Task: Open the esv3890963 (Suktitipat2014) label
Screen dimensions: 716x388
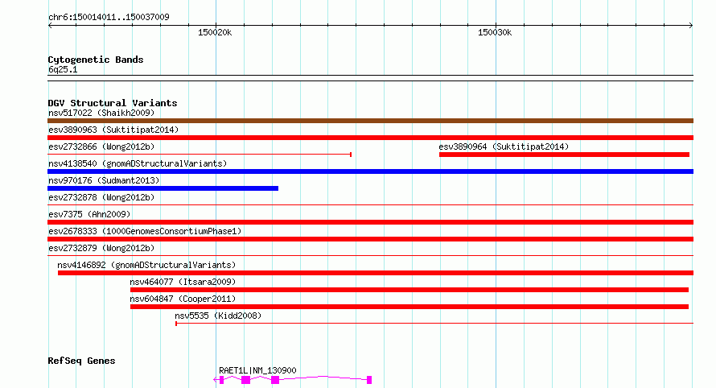Action: pos(113,130)
